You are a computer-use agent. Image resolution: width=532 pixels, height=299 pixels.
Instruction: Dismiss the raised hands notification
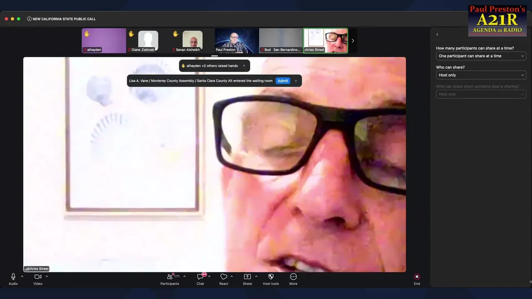244,66
